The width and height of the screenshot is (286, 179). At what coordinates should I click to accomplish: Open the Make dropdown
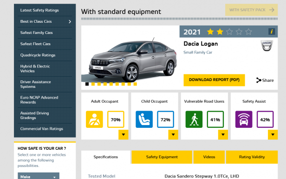pos(39,176)
